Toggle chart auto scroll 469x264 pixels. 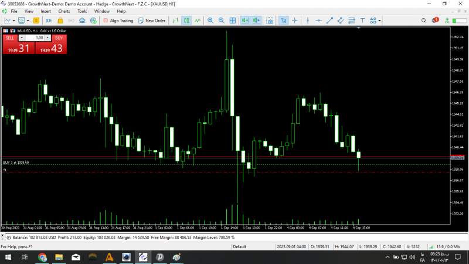(245, 21)
